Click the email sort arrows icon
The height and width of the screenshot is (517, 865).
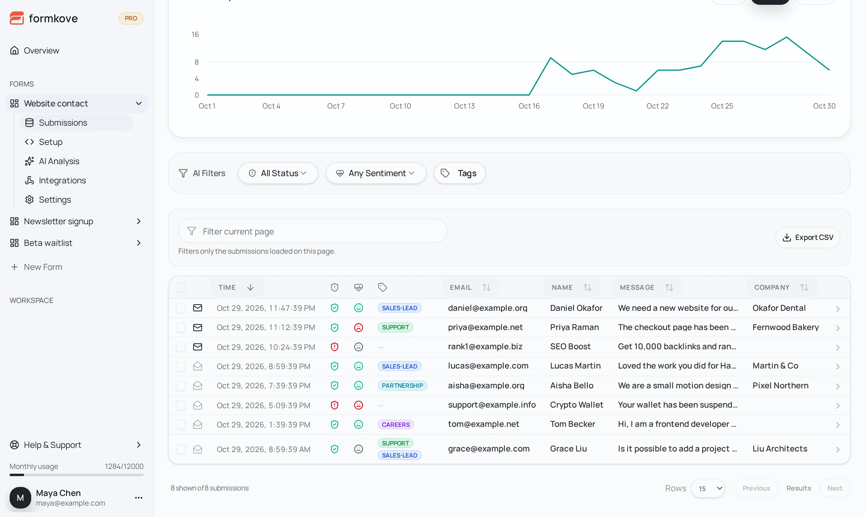pyautogui.click(x=487, y=287)
